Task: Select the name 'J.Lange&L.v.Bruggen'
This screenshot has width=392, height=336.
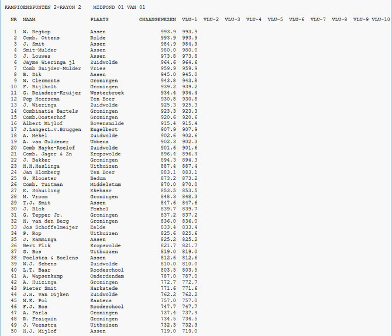Action: coord(52,130)
